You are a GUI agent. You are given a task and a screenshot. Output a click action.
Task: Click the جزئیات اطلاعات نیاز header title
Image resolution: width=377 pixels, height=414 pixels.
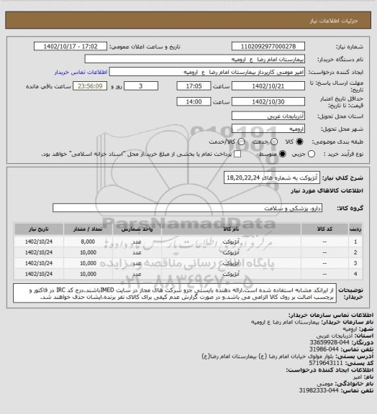click(334, 21)
